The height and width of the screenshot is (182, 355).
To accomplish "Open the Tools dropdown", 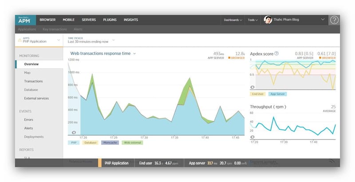I will click(252, 20).
